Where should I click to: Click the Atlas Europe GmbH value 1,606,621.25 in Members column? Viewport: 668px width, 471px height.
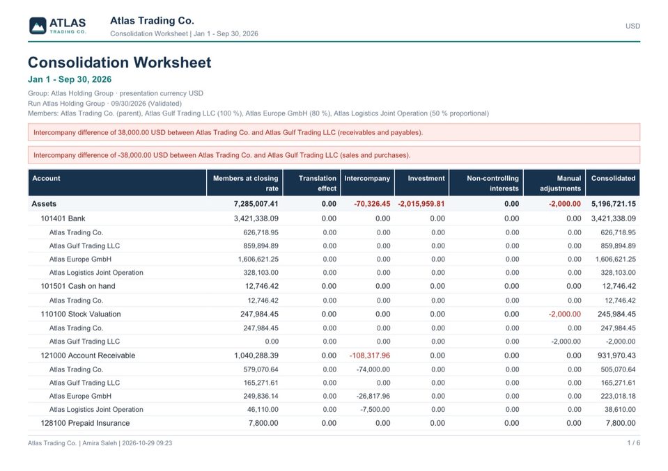(258, 259)
